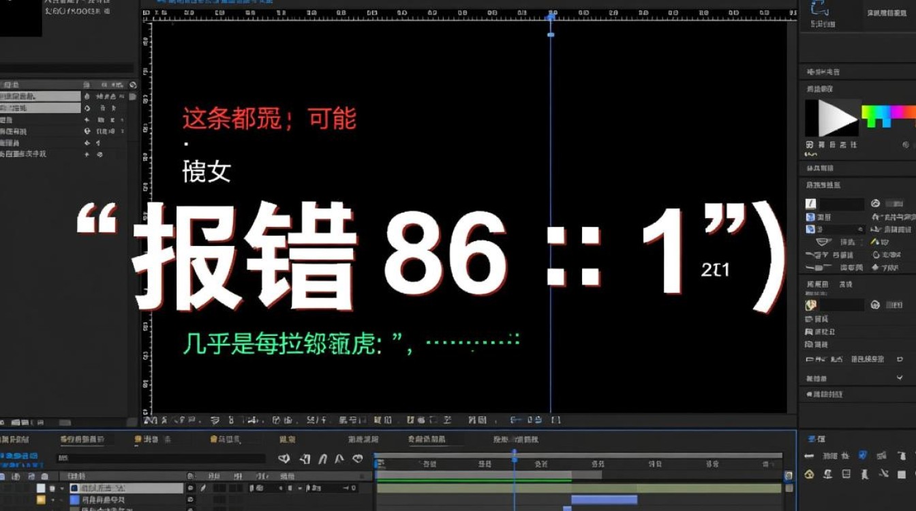The image size is (916, 511).
Task: Click the yellow badge icon in the right panel
Action: [x=811, y=305]
